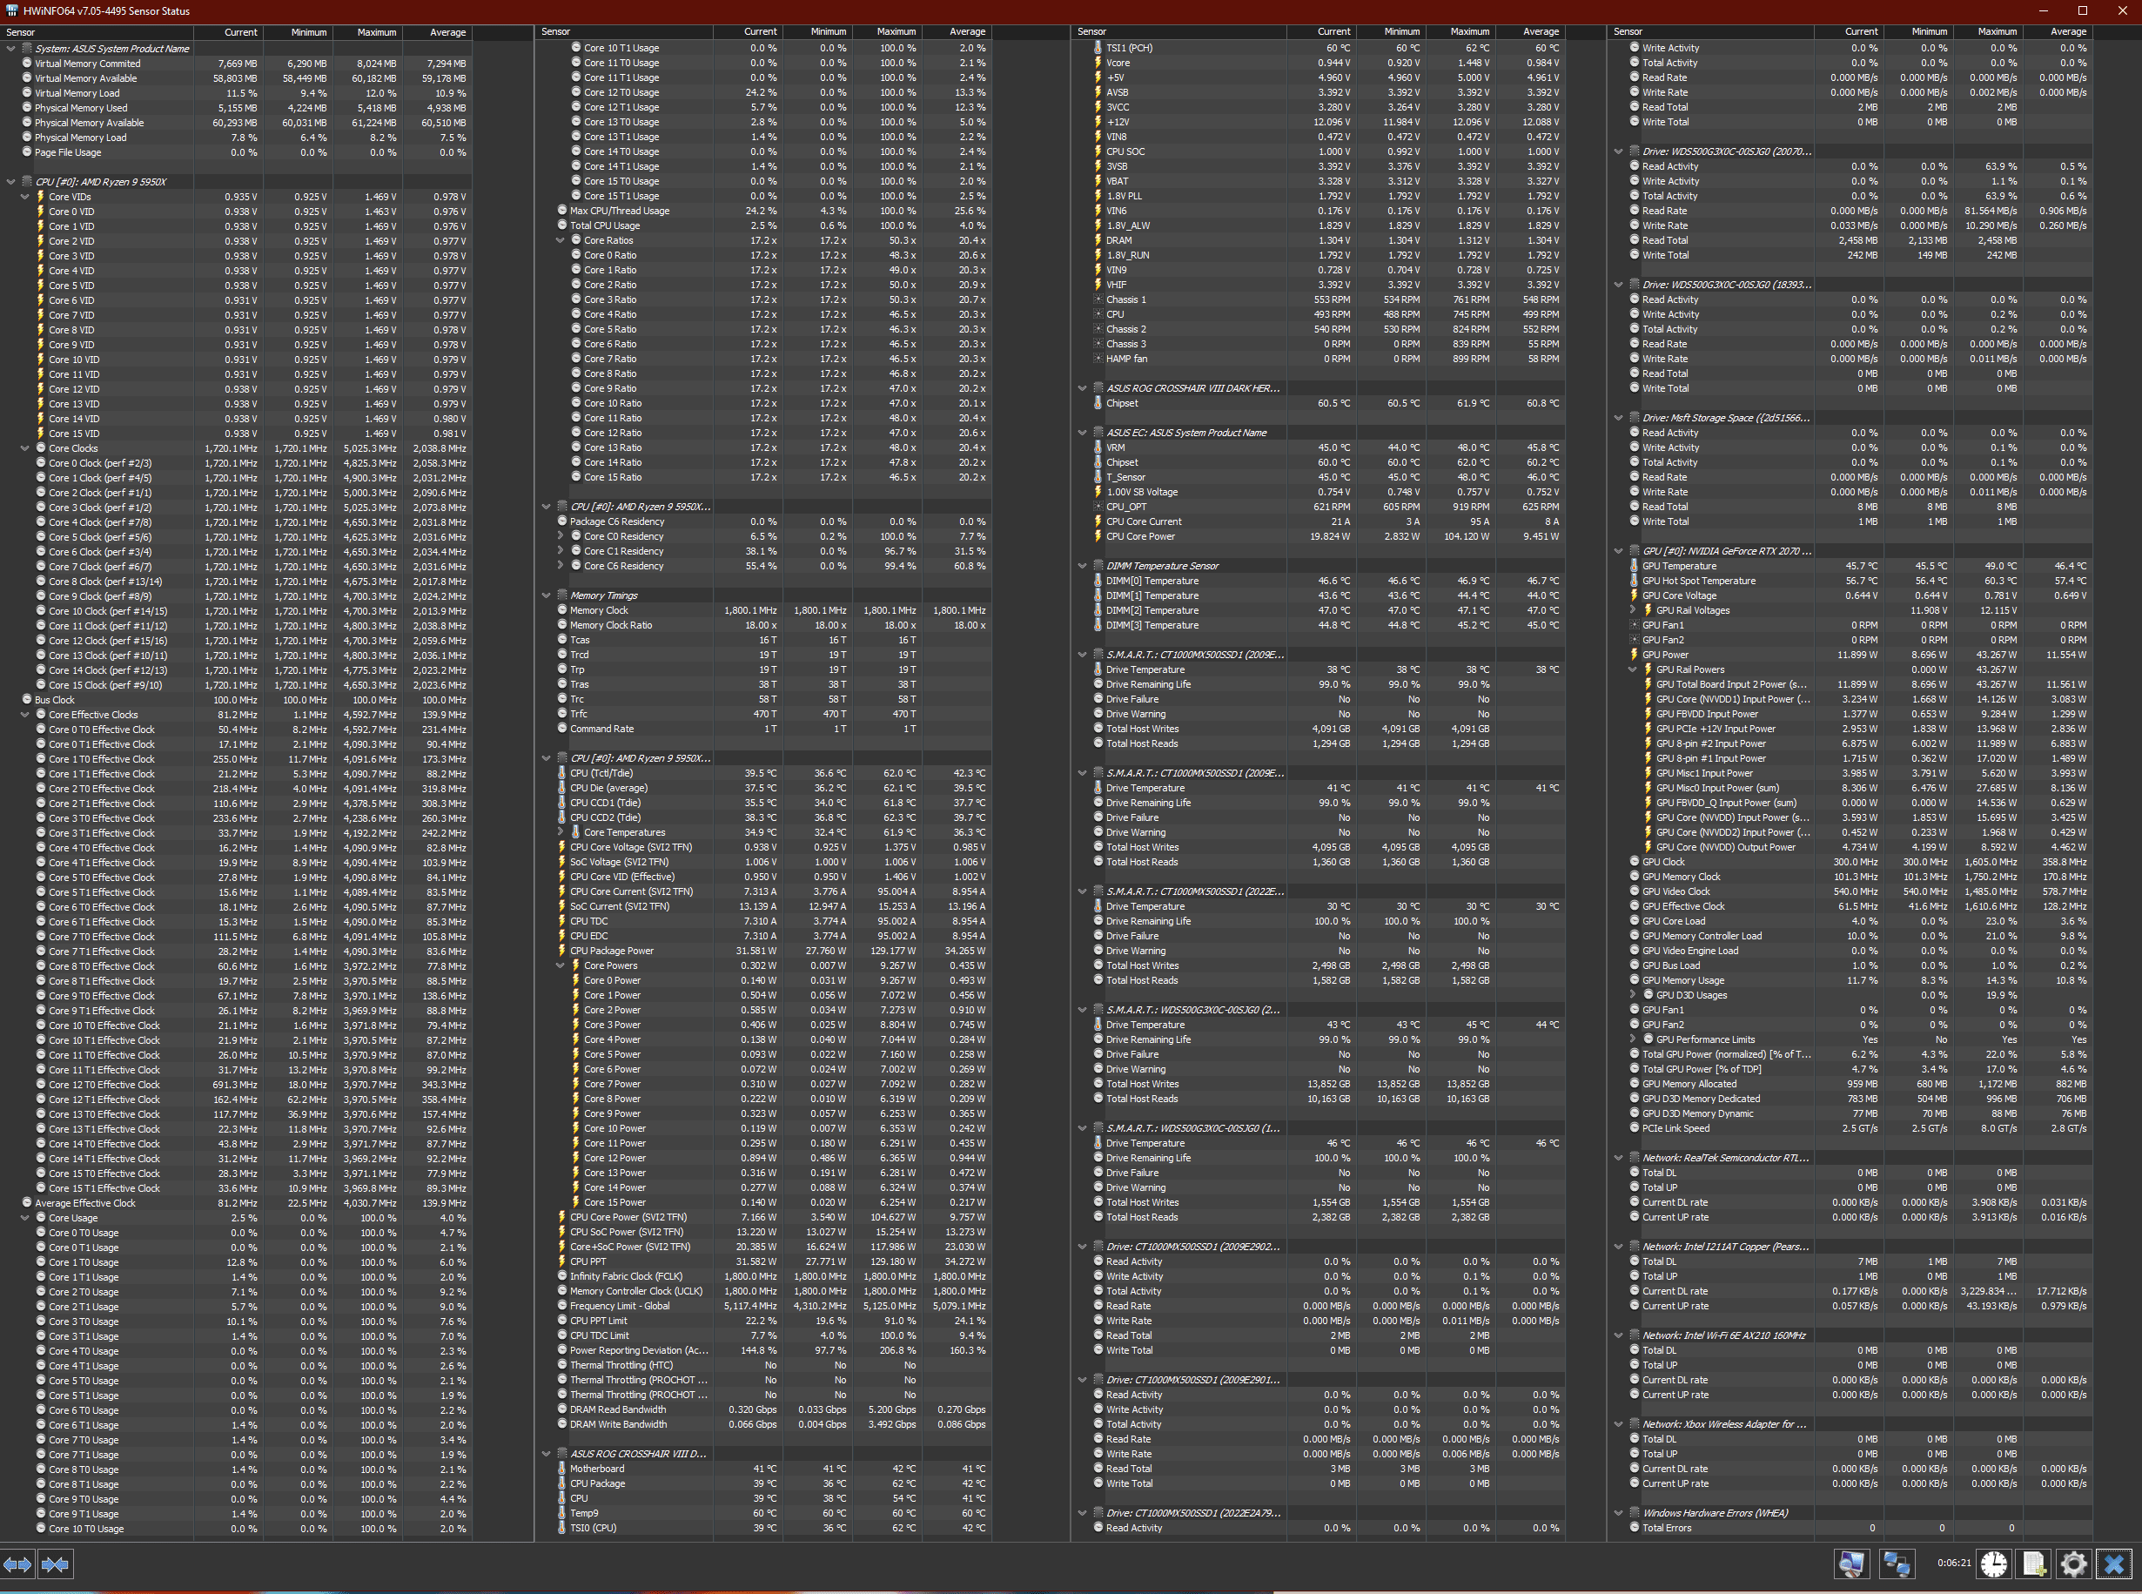Click the thermometer icon beside TSI1 (PCH)

click(1098, 47)
